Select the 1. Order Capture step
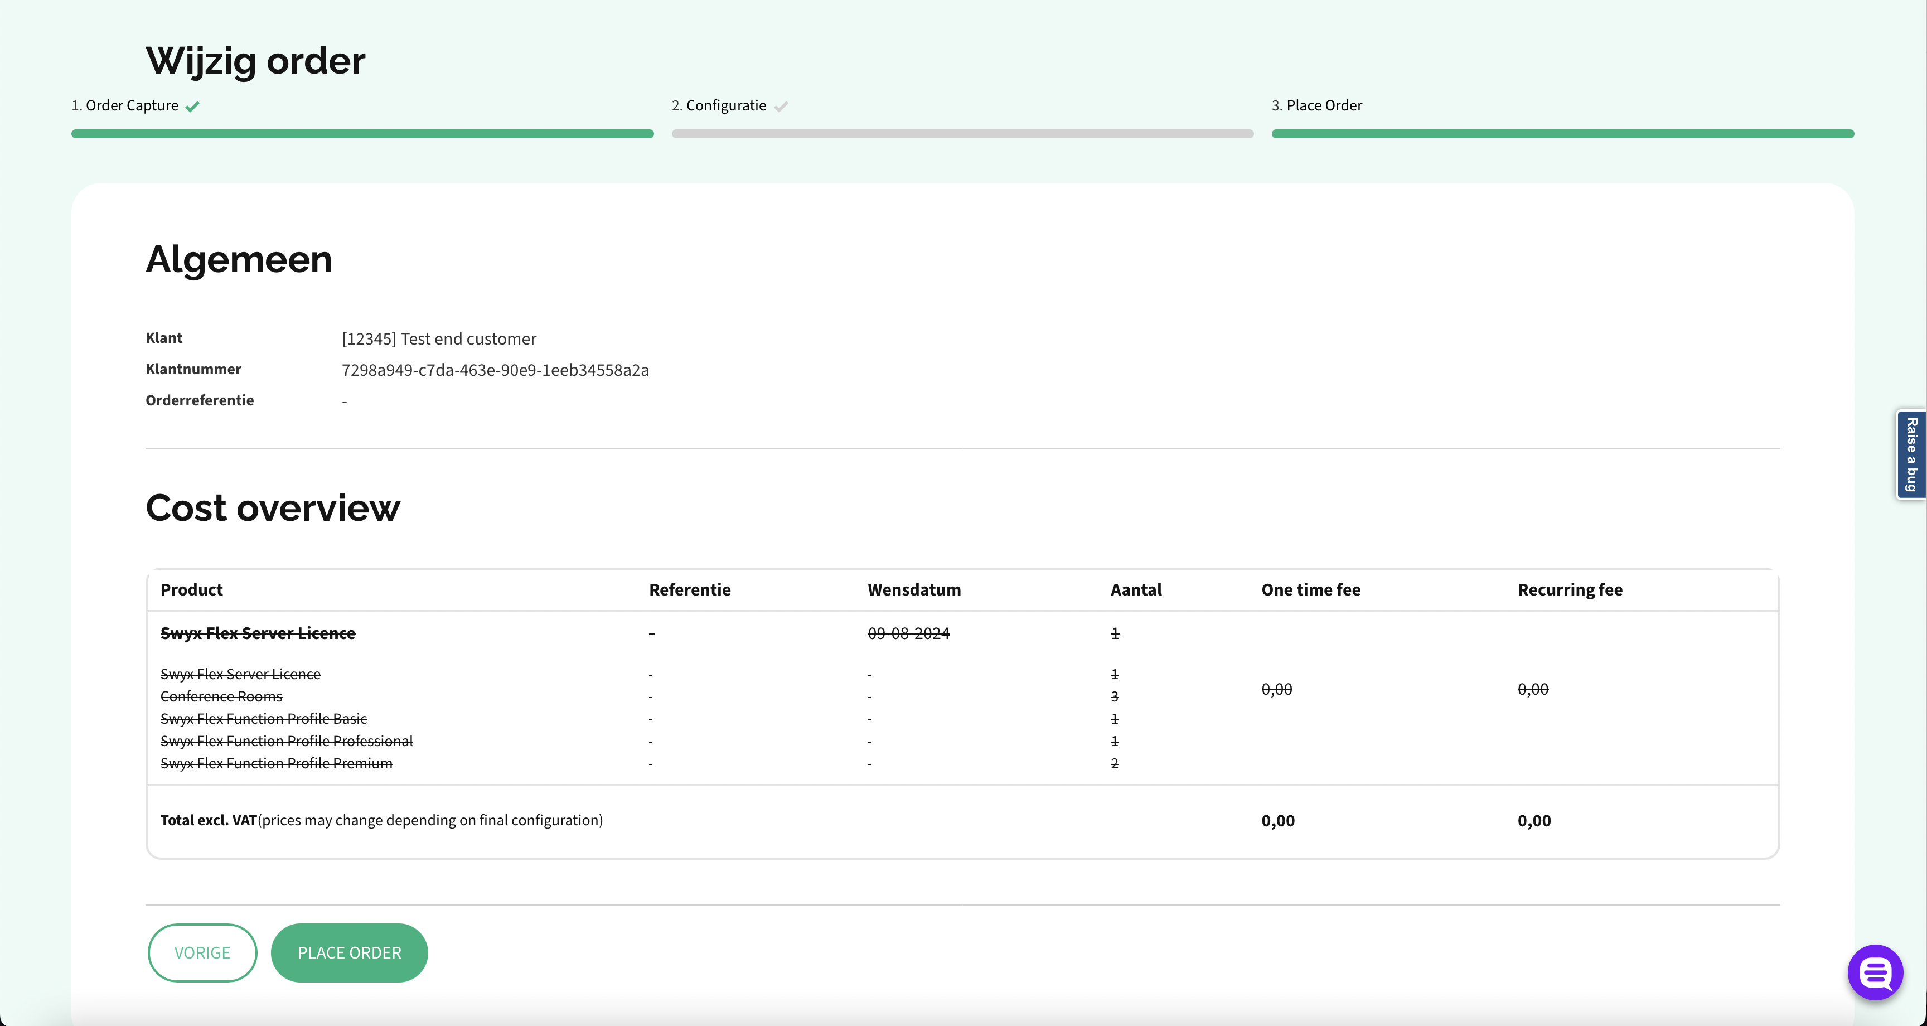The width and height of the screenshot is (1927, 1026). pyautogui.click(x=125, y=105)
